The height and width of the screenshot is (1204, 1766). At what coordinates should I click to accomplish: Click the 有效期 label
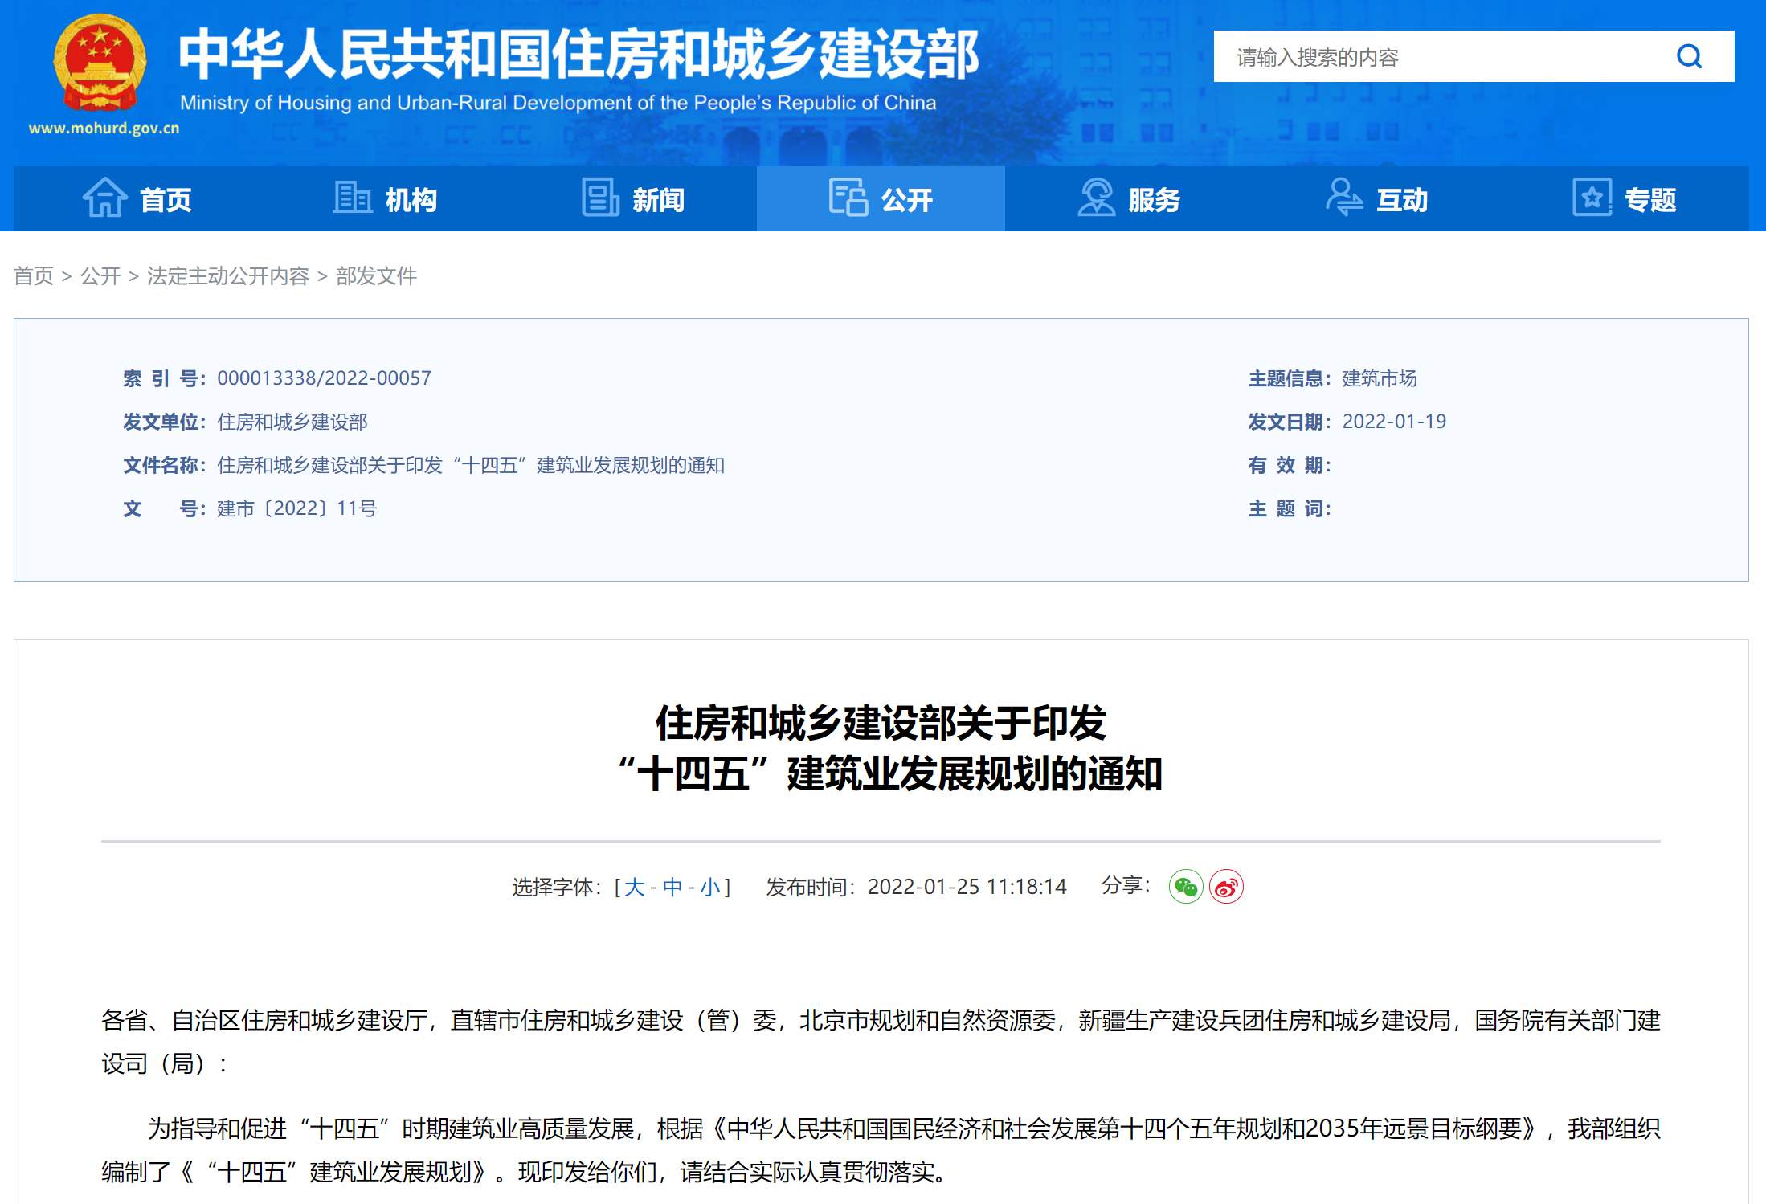click(x=1290, y=465)
